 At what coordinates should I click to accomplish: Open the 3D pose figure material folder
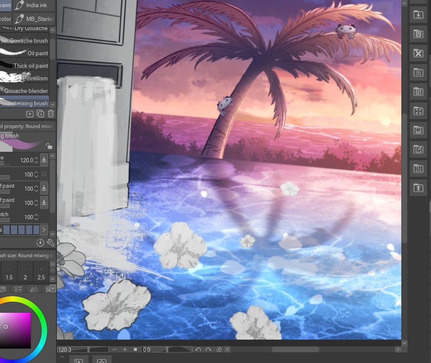point(418,188)
